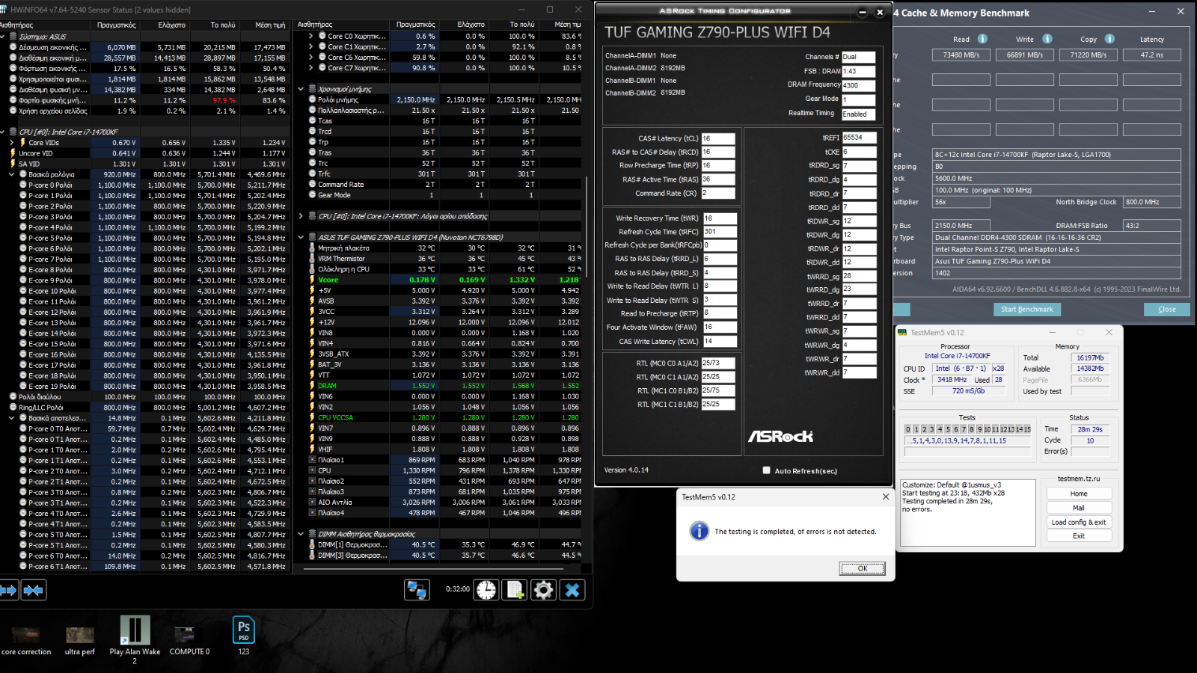Viewport: 1197px width, 673px height.
Task: Open HWiNFO remote network monitoring icon
Action: click(417, 590)
